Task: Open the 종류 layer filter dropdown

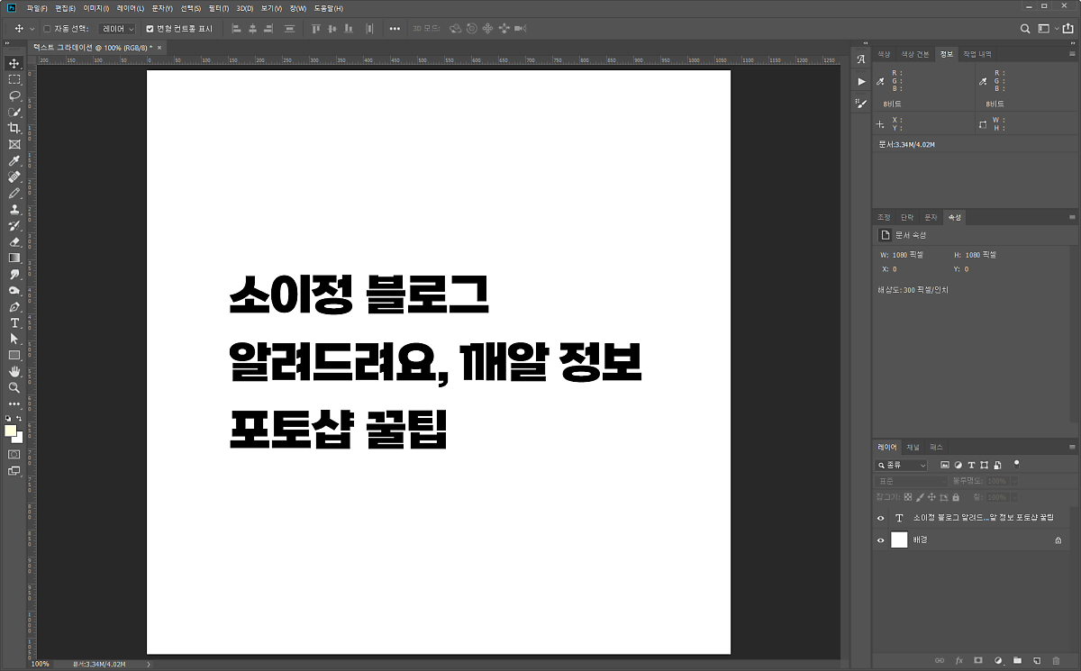Action: [x=902, y=466]
